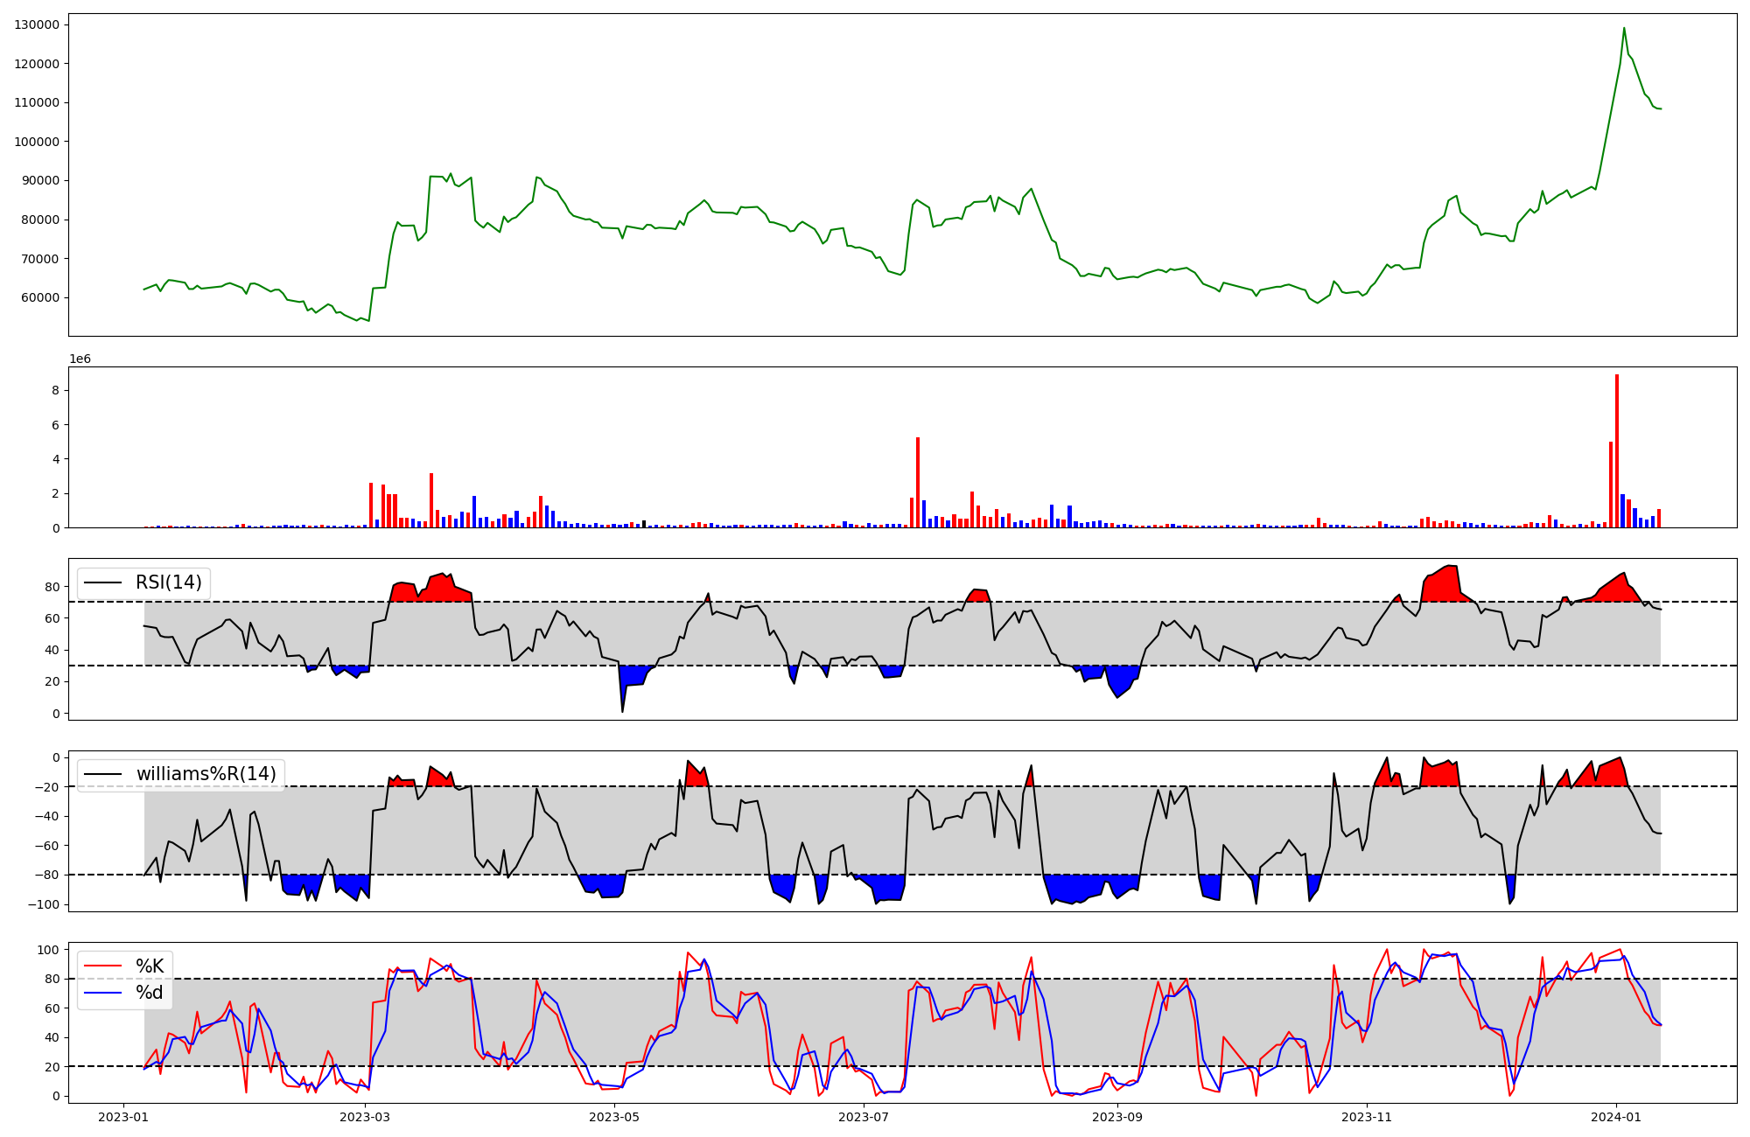Viewport: 1750px width, 1137px height.
Task: Click the 60000 price axis tick label
Action: click(40, 297)
